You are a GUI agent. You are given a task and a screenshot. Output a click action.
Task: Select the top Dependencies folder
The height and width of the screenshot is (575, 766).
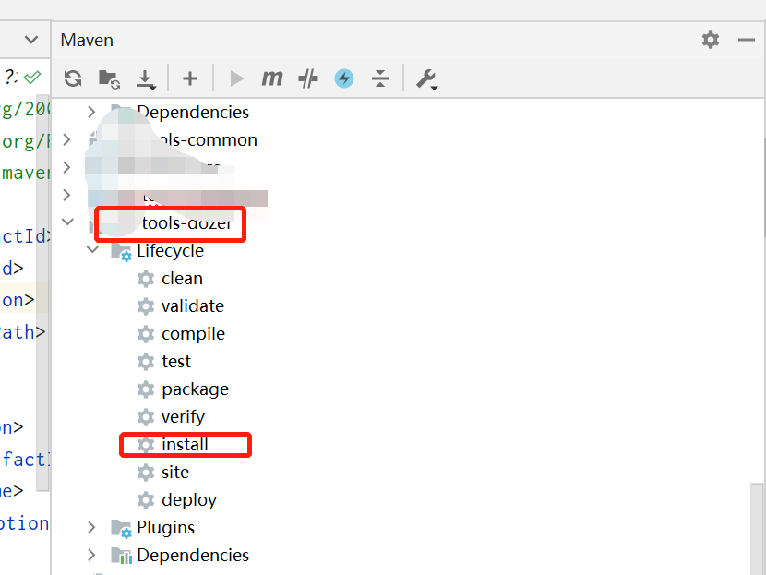193,113
